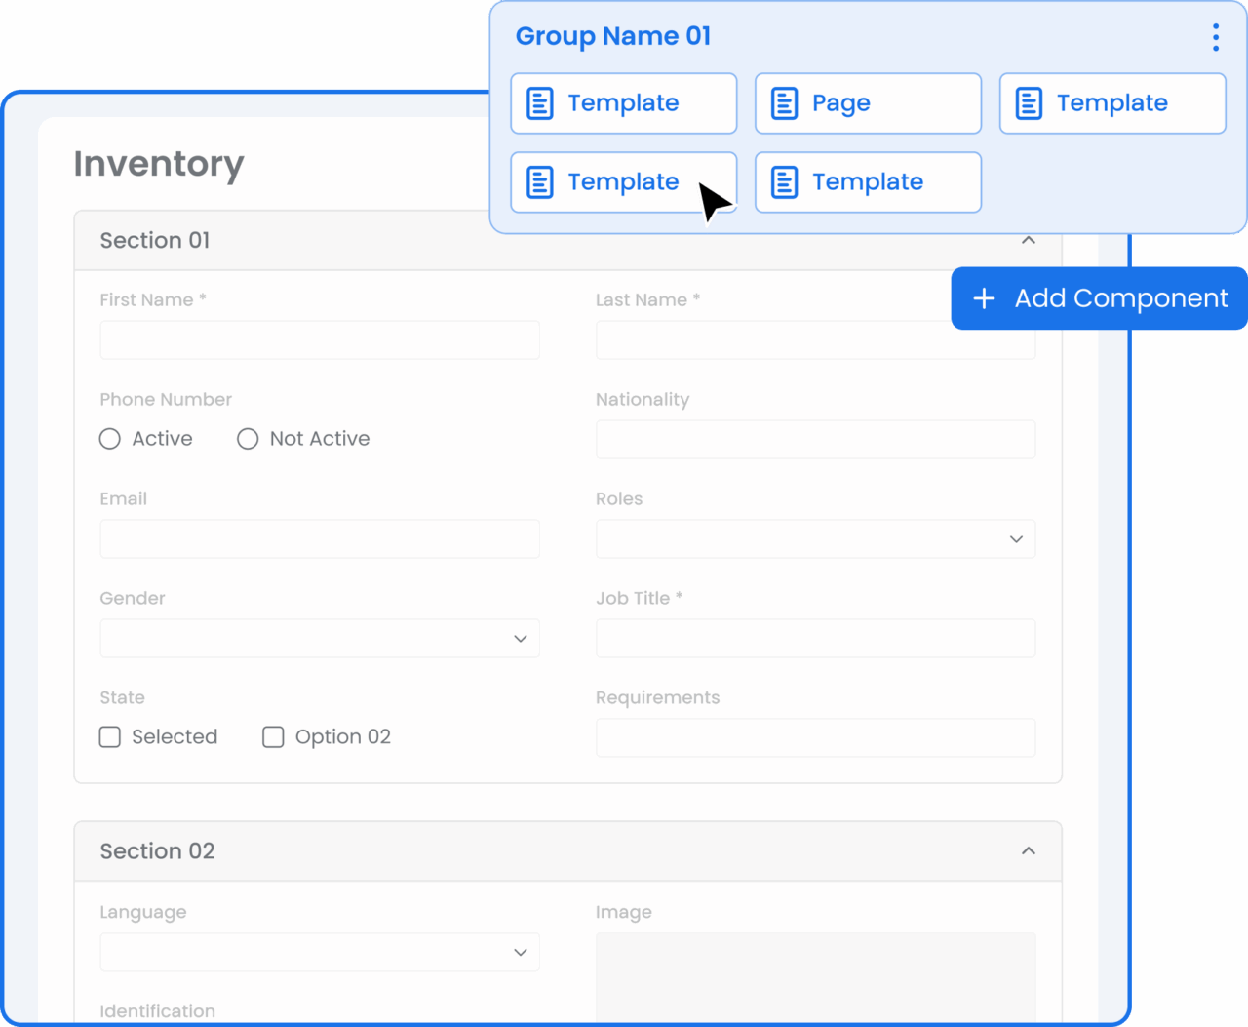The height and width of the screenshot is (1027, 1248).
Task: Click document icon of Template directly below Page
Action: click(x=784, y=182)
